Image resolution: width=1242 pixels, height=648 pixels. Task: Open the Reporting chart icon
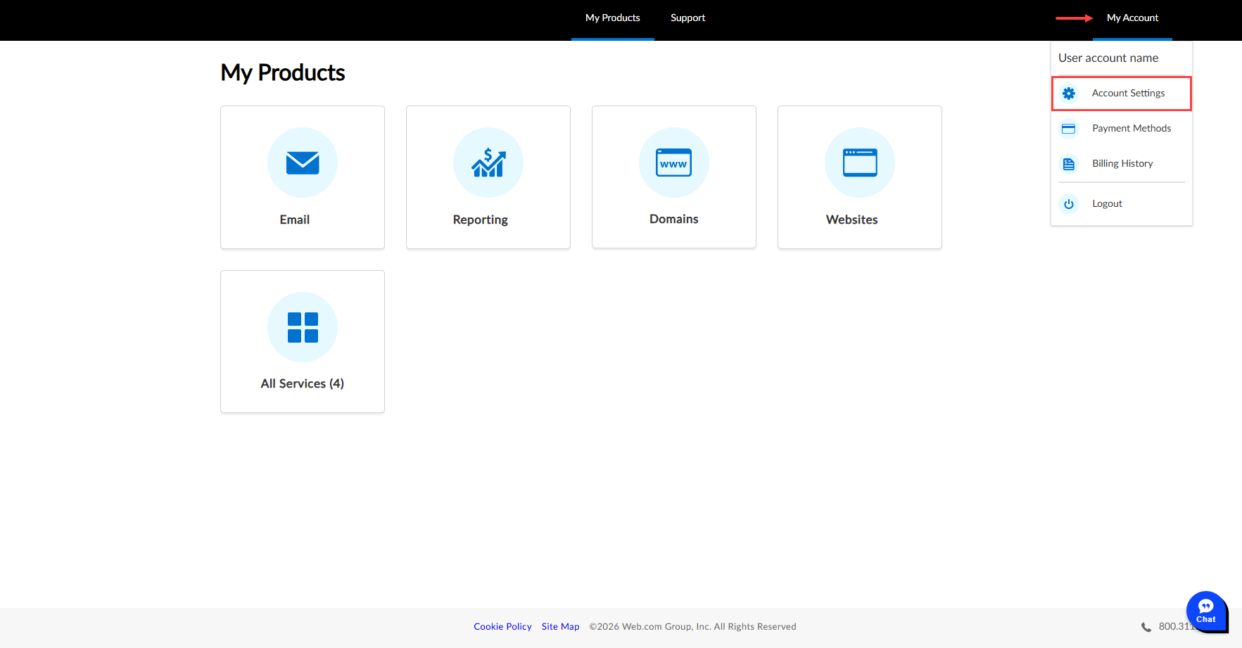(x=488, y=163)
